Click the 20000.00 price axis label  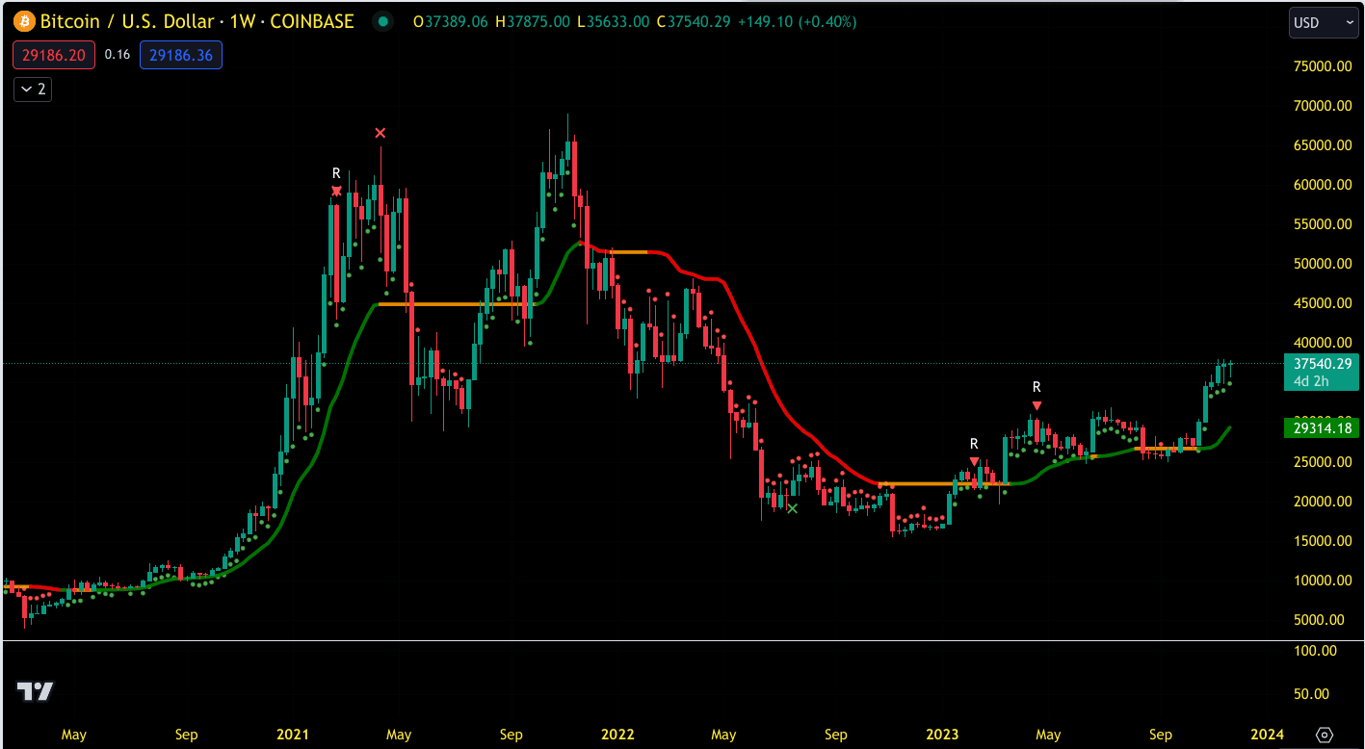point(1323,502)
